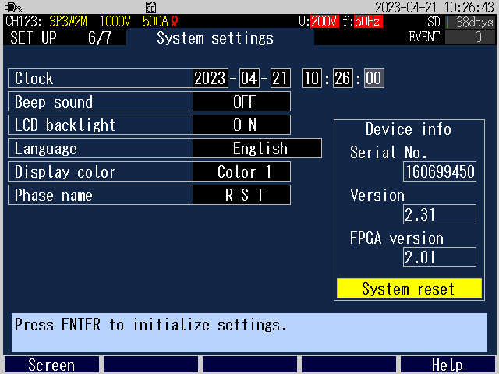Screen dimensions: 499x374
Task: Select the clock minute field 26
Action: click(343, 78)
